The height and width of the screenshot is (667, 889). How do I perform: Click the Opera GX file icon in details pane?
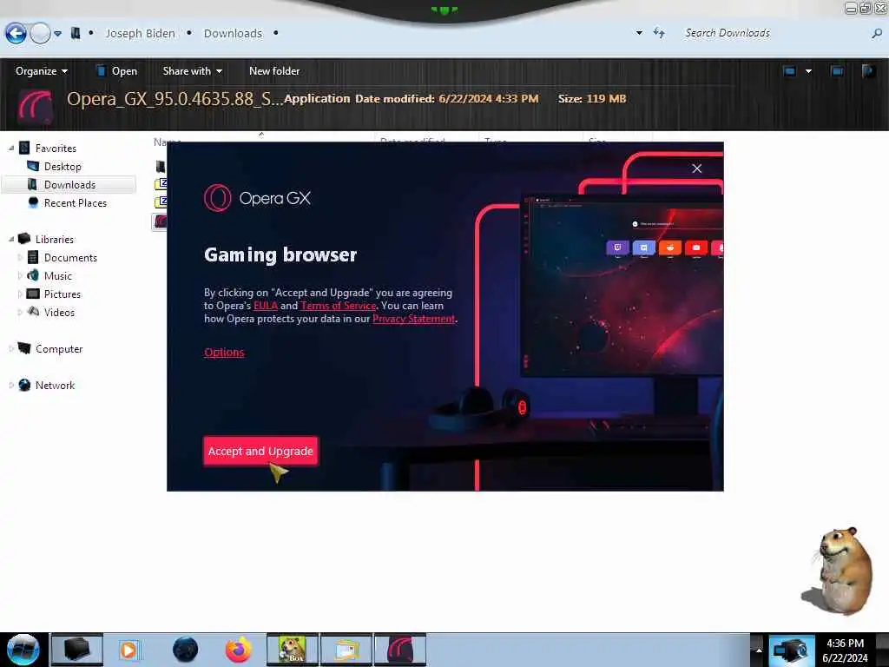coord(35,106)
